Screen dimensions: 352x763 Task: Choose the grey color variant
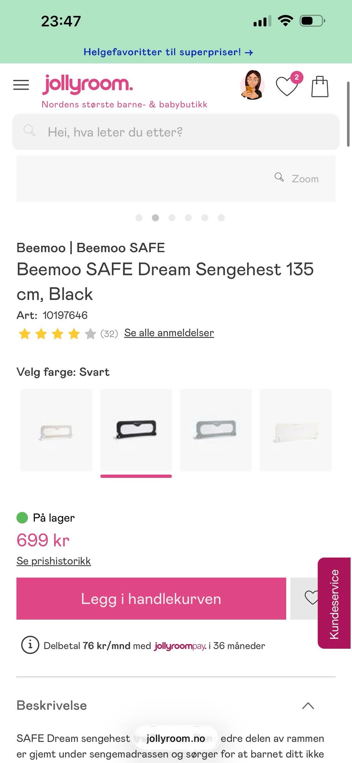tap(216, 430)
